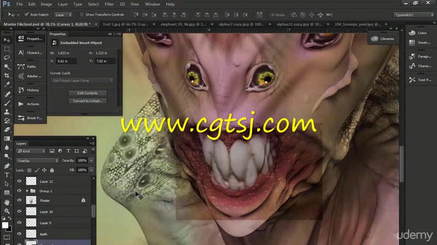Image resolution: width=437 pixels, height=245 pixels.
Task: Open the Image menu
Action: pos(46,4)
